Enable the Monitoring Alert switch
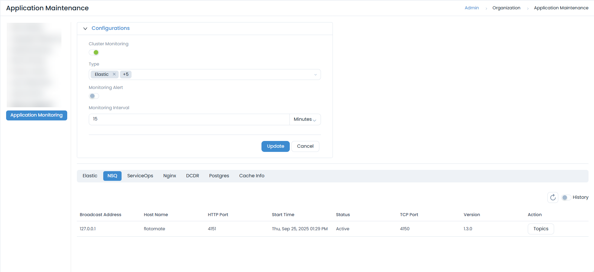Screen dimensions: 594x272 click(94, 96)
